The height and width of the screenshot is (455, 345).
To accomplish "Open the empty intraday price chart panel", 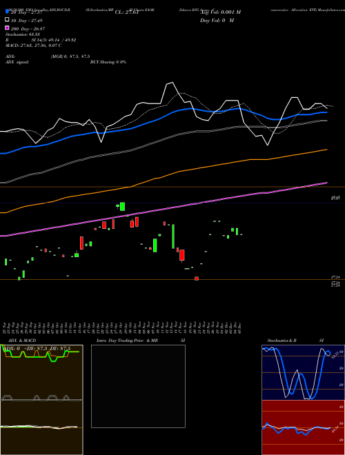I will (138, 386).
